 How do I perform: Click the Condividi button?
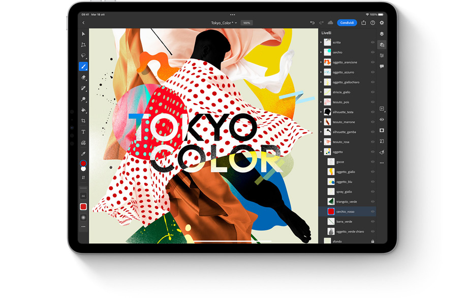(347, 23)
